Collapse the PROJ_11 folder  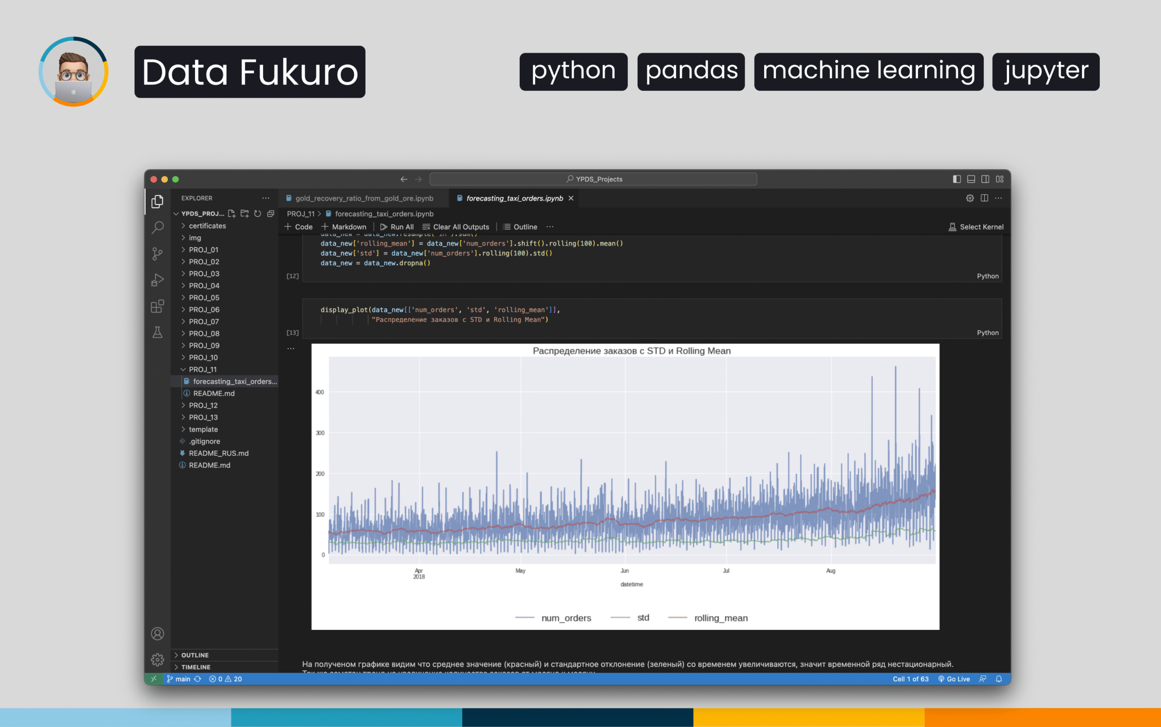(x=202, y=369)
